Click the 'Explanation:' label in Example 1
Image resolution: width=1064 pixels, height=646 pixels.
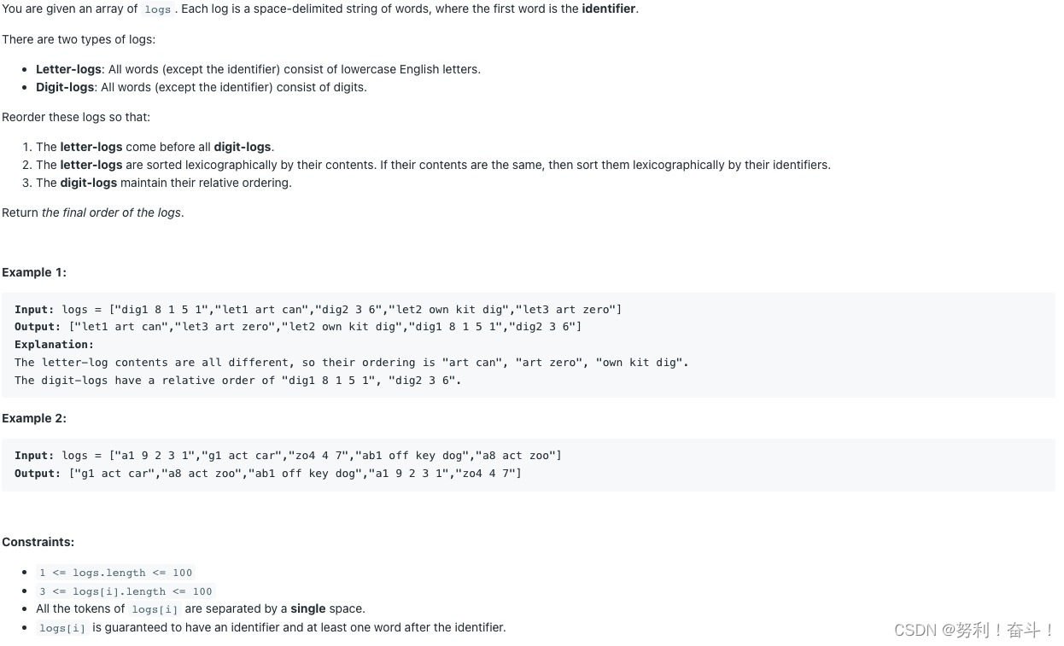click(54, 345)
